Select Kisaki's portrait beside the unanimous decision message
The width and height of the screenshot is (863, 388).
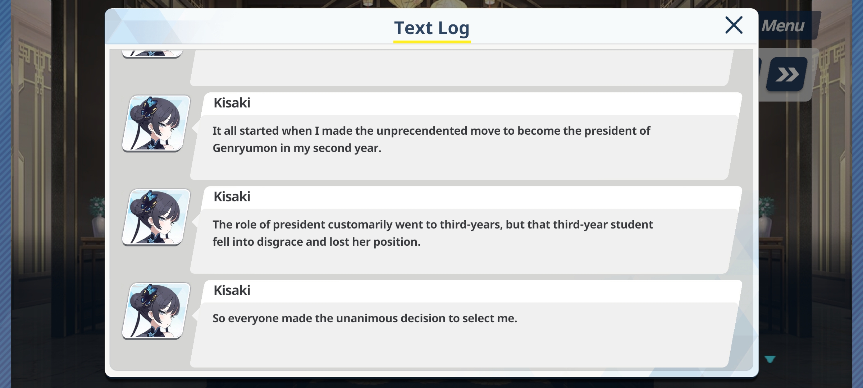tap(156, 311)
